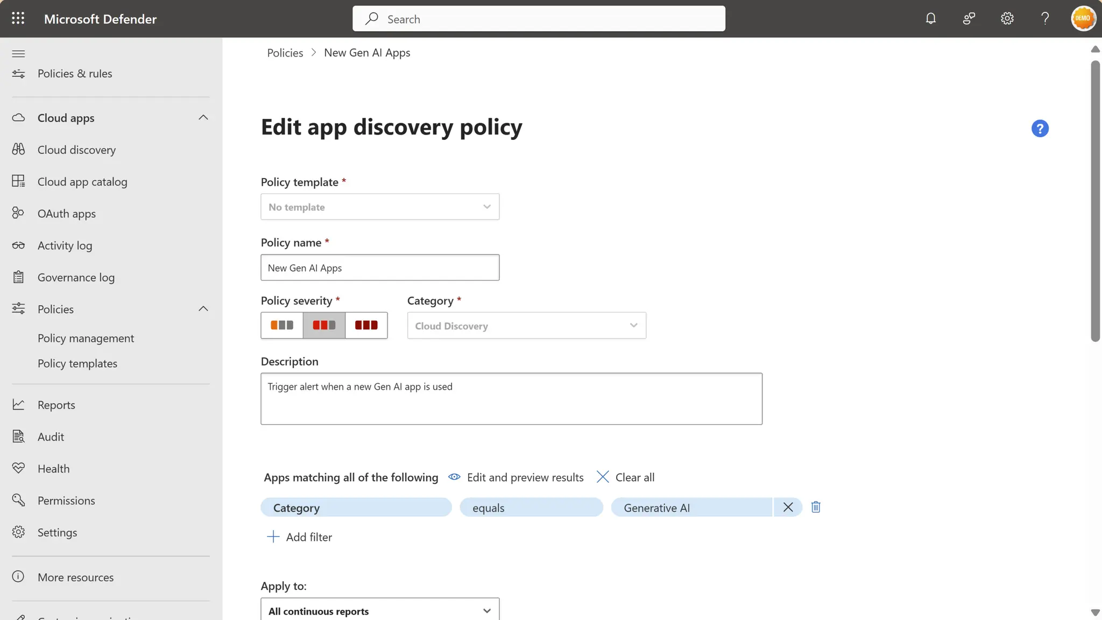Select low policy severity
This screenshot has height=620, width=1102.
click(282, 325)
